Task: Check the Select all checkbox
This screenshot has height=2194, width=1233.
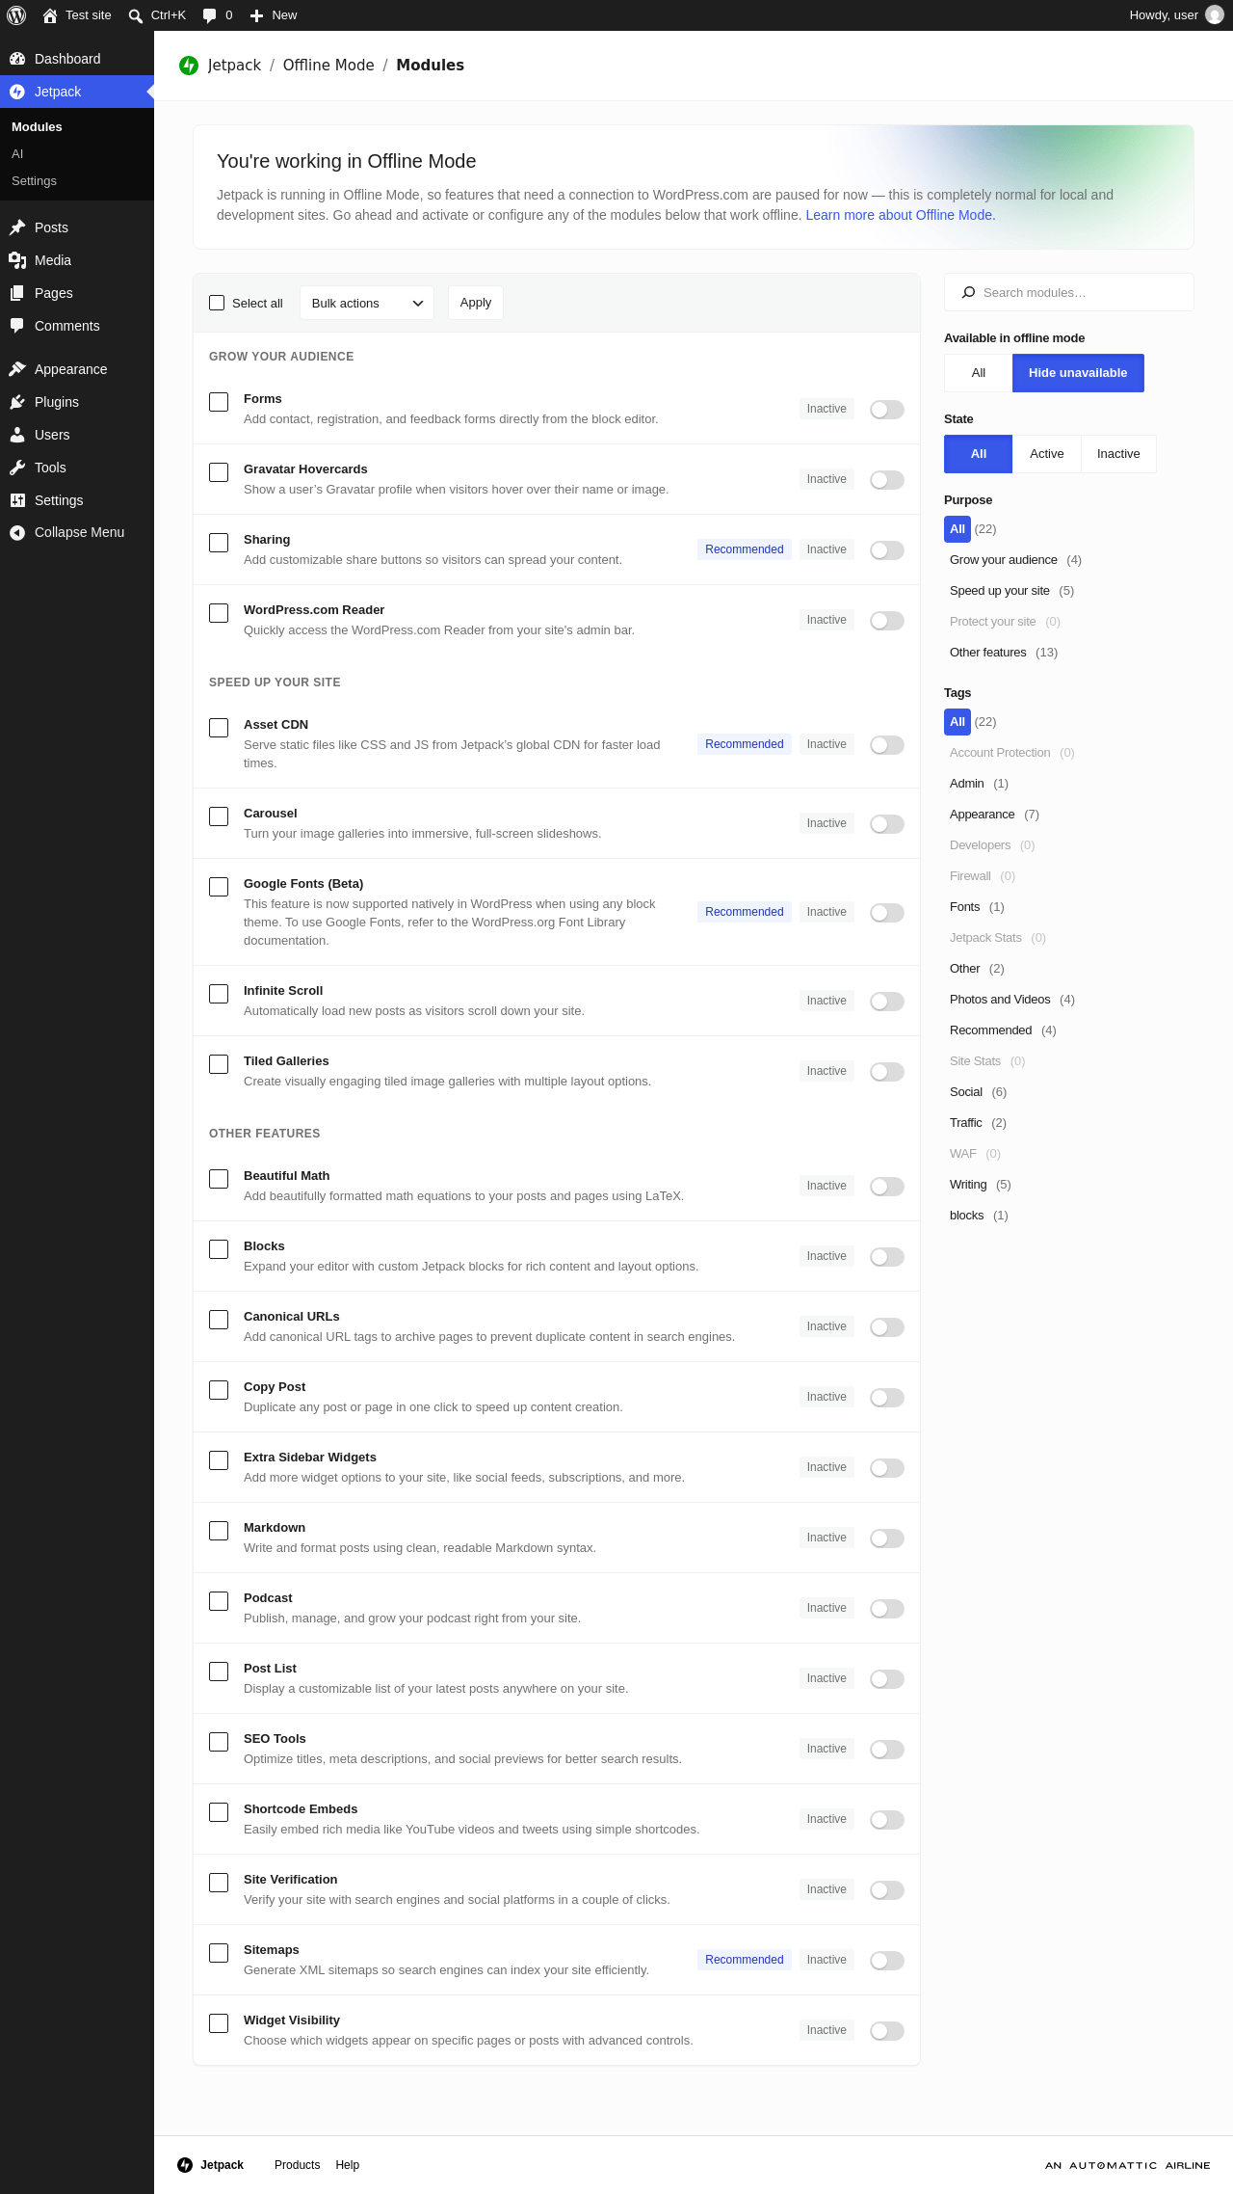Action: [x=217, y=303]
